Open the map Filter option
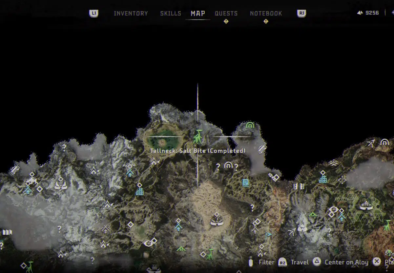This screenshot has height=273, width=394. point(266,262)
